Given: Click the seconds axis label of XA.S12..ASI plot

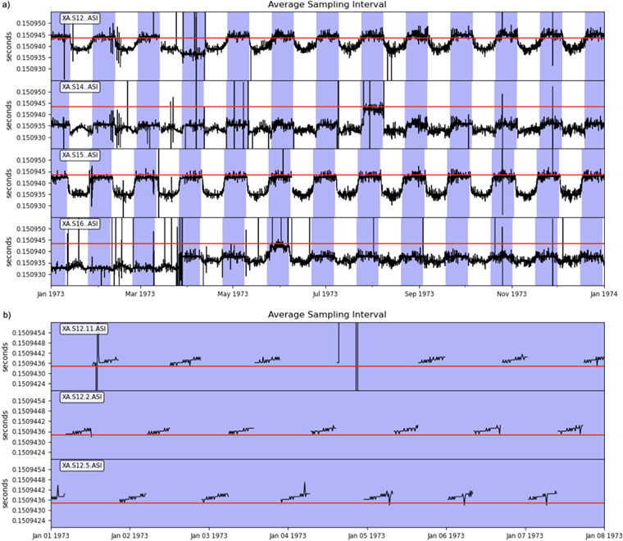Looking at the screenshot, I should (x=9, y=46).
